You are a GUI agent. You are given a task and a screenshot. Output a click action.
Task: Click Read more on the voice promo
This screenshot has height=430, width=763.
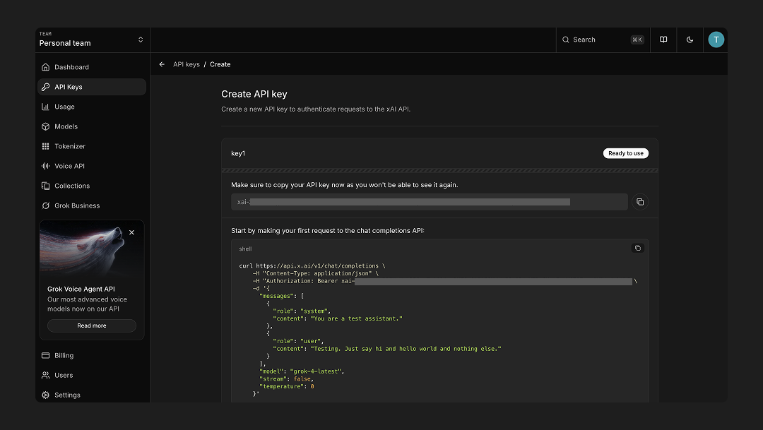pos(91,326)
